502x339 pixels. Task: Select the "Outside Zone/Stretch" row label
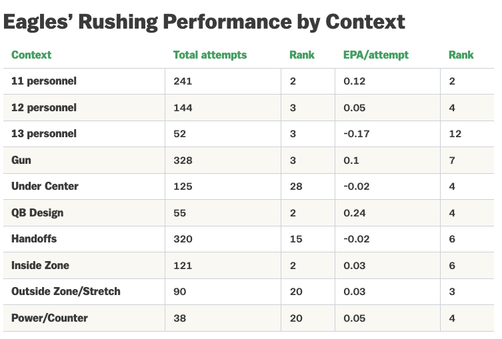coord(66,292)
